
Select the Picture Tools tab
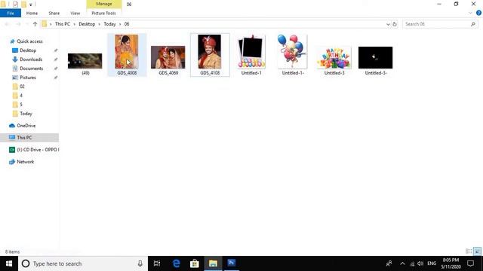[x=104, y=14]
